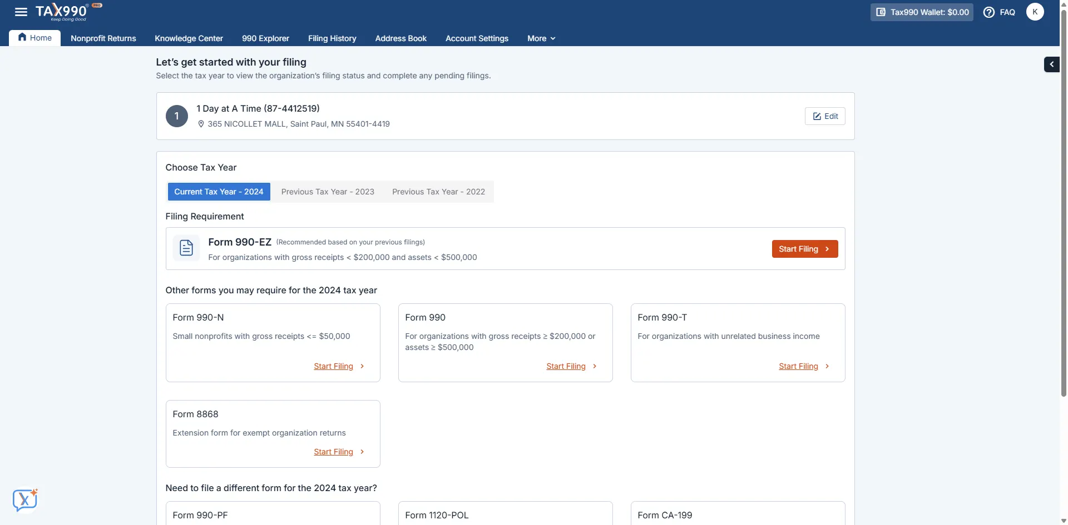Screen dimensions: 1068x525
Task: Go to Filing History tab
Action: 332,38
